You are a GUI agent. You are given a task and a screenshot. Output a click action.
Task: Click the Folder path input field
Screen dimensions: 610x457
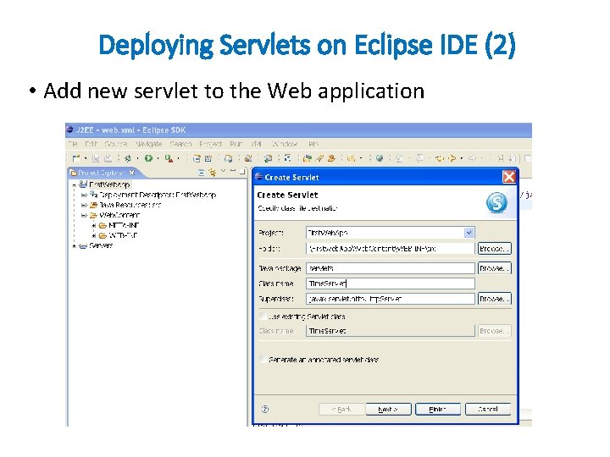(391, 248)
